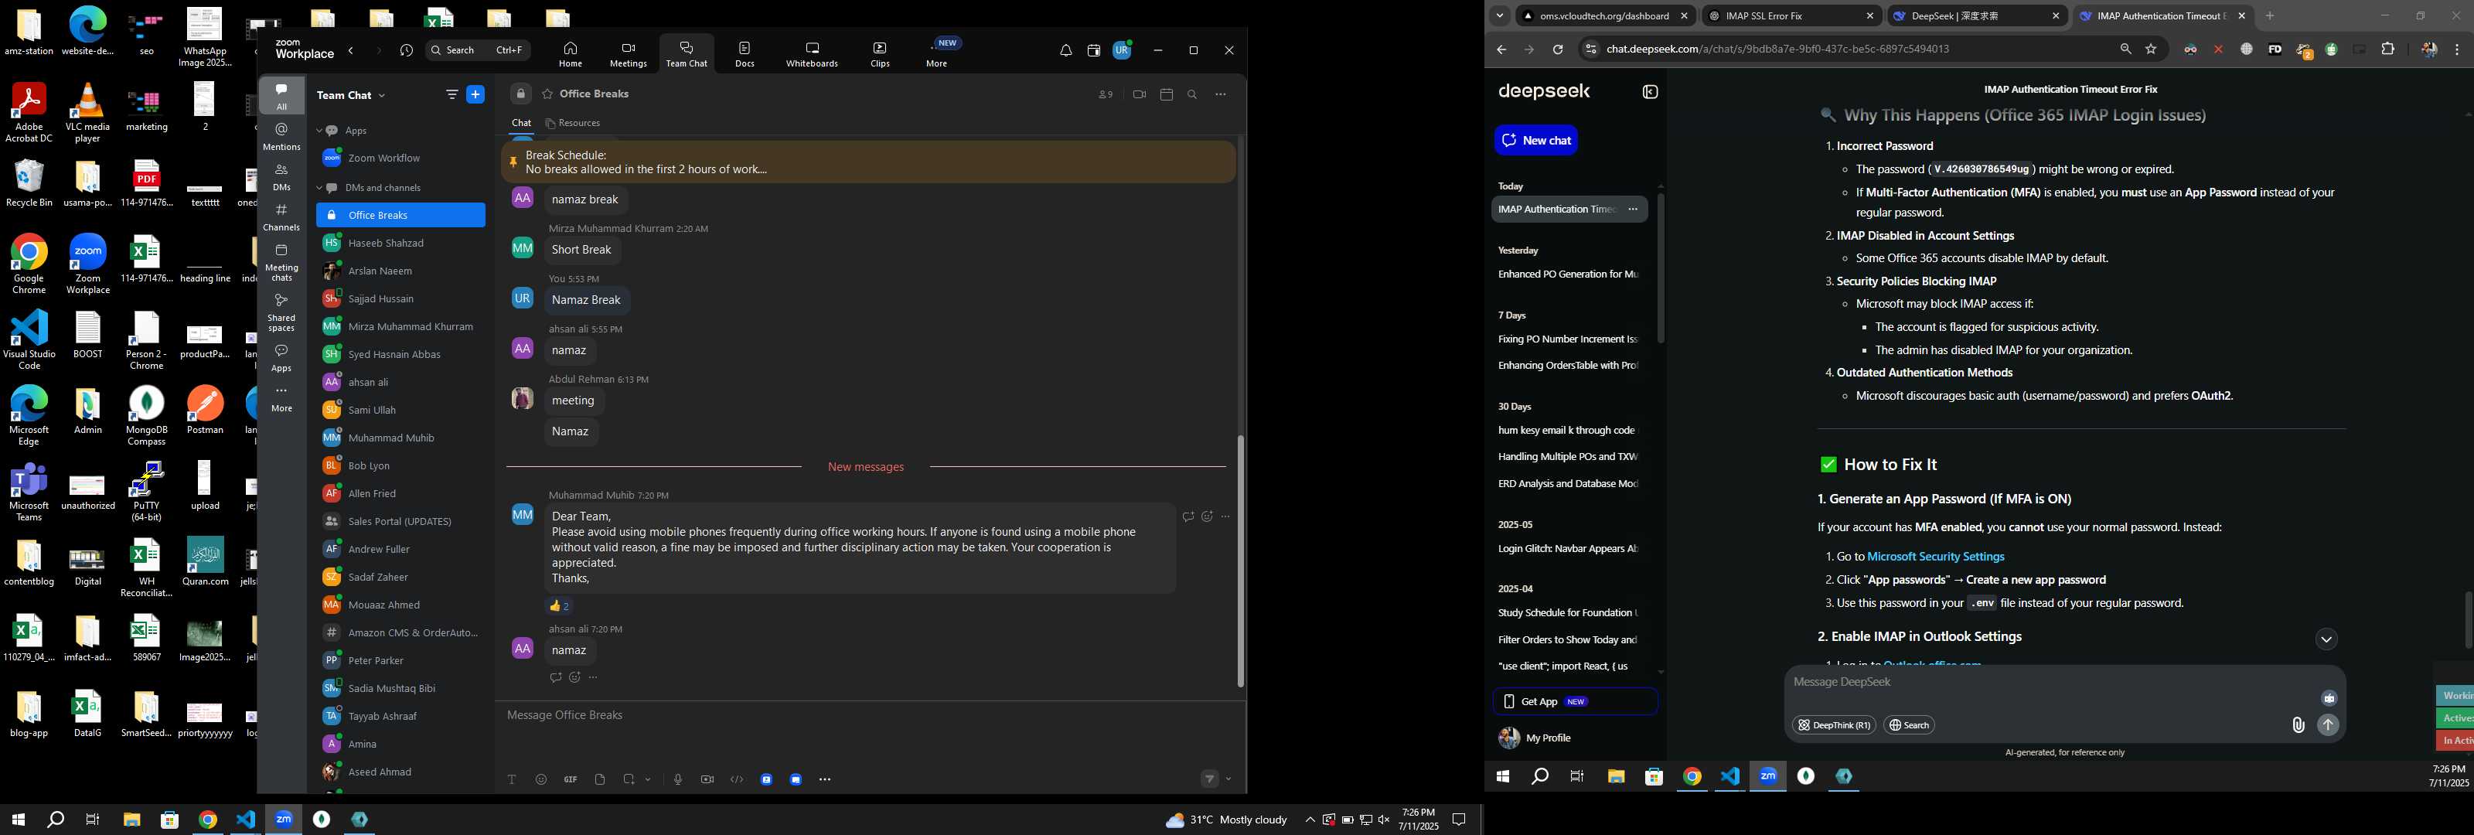The image size is (2474, 835).
Task: Open Zoom history clock icon
Action: pos(406,50)
